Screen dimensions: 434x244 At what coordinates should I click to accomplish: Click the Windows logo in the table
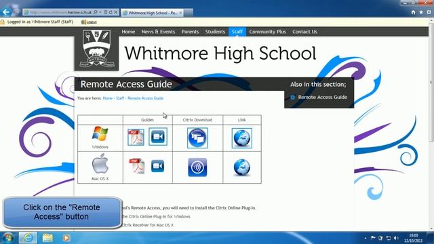point(100,134)
